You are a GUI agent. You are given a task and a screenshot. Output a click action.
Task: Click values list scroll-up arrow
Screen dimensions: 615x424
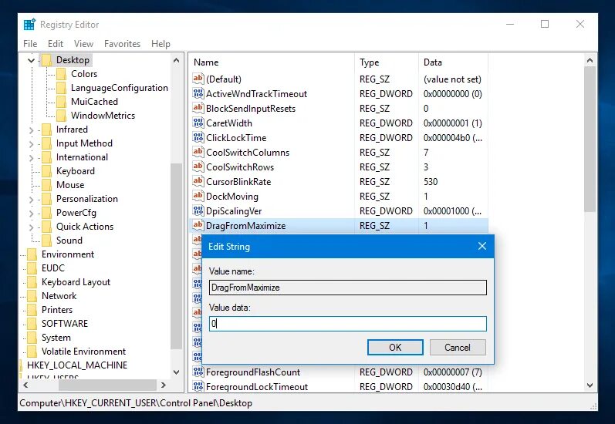(x=590, y=60)
